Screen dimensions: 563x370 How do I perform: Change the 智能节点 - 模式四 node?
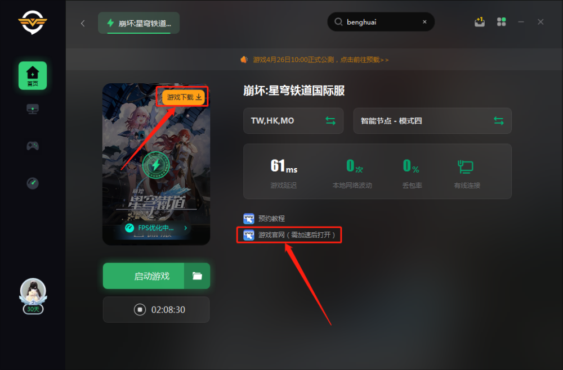tap(432, 121)
